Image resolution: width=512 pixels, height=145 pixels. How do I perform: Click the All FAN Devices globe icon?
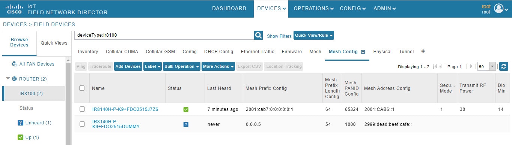(x=14, y=64)
